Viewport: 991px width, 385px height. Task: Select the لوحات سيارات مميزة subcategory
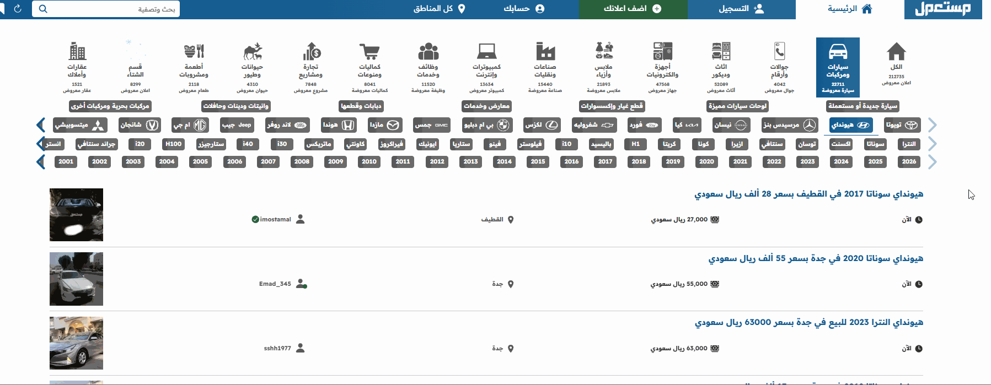pyautogui.click(x=737, y=106)
